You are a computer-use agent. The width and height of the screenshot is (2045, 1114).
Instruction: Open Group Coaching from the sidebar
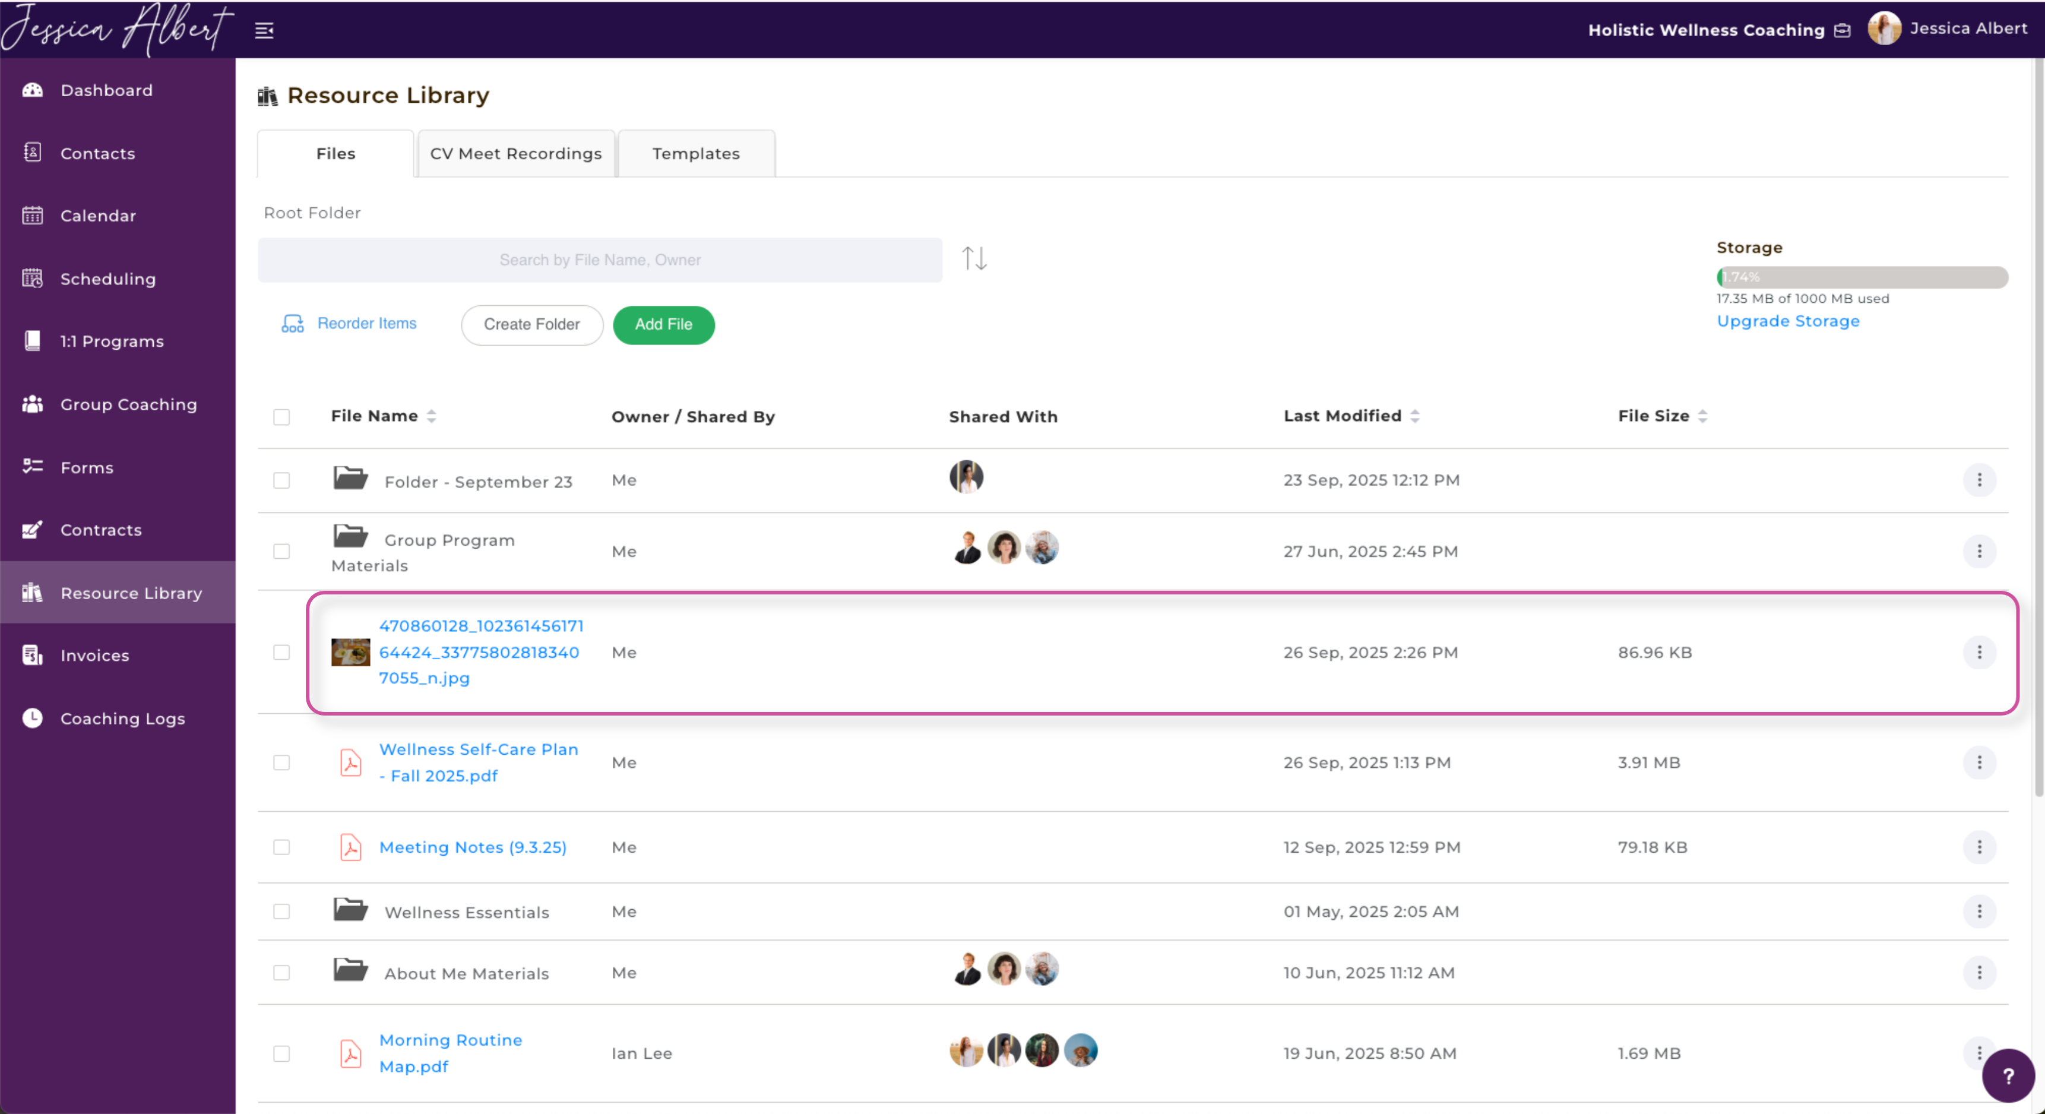pyautogui.click(x=128, y=404)
